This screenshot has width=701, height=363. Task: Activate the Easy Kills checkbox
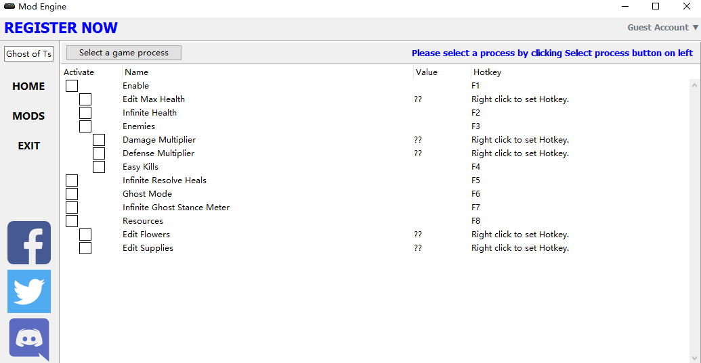(99, 167)
